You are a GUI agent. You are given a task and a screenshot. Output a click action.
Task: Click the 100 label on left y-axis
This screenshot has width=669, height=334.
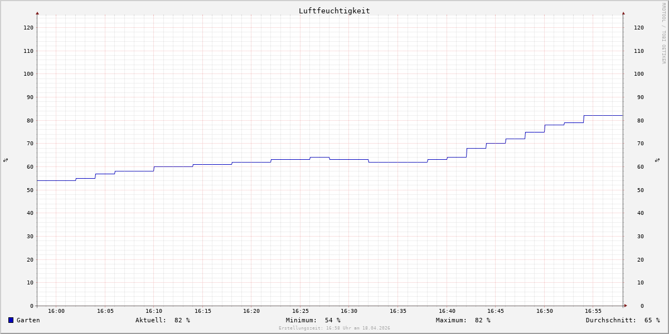[x=28, y=73]
